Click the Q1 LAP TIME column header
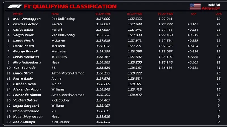 pos(103,14)
